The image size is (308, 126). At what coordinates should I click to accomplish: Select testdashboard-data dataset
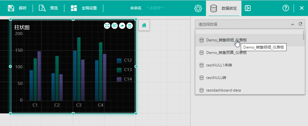(x=249, y=90)
